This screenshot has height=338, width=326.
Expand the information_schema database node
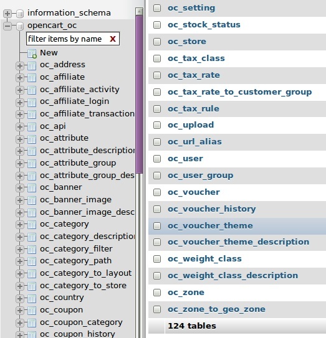[x=7, y=14]
